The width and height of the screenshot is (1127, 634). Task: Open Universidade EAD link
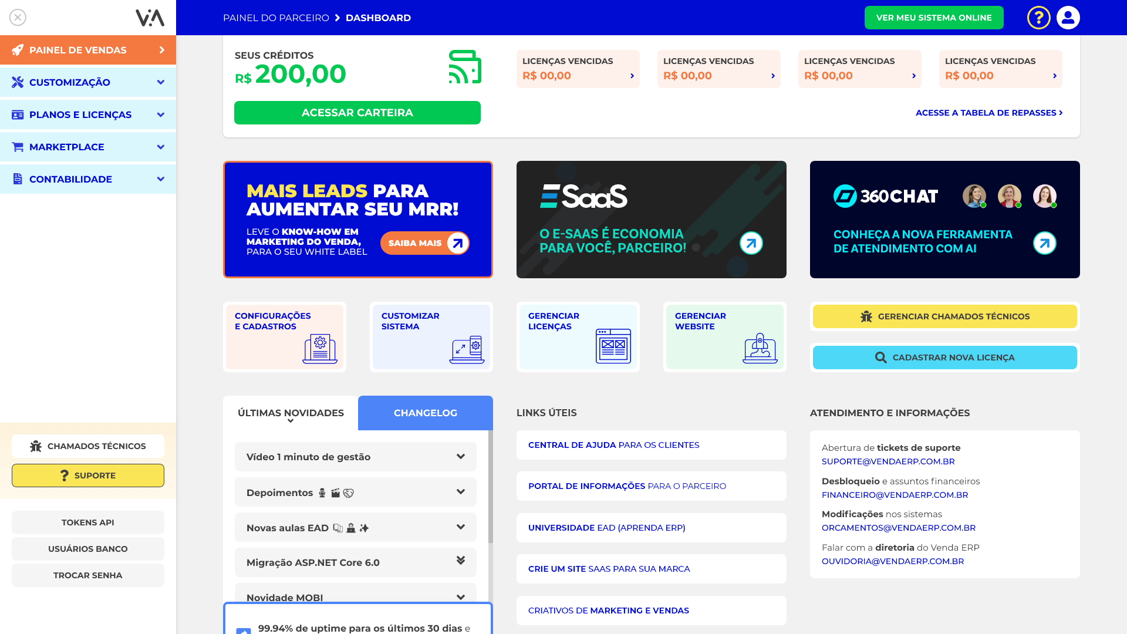click(x=652, y=528)
